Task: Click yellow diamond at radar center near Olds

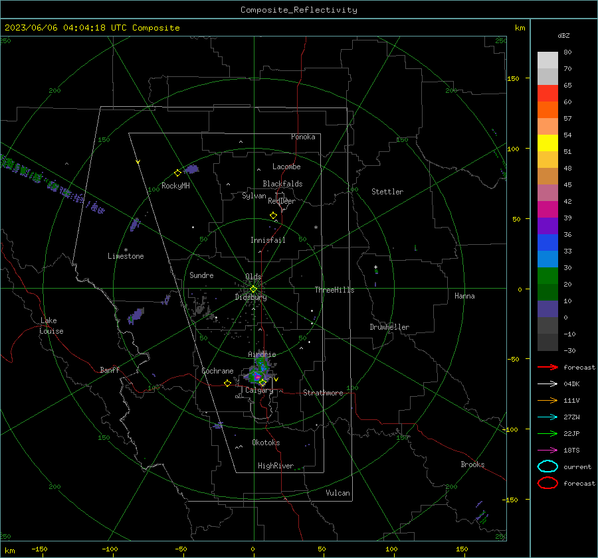Action: [253, 289]
